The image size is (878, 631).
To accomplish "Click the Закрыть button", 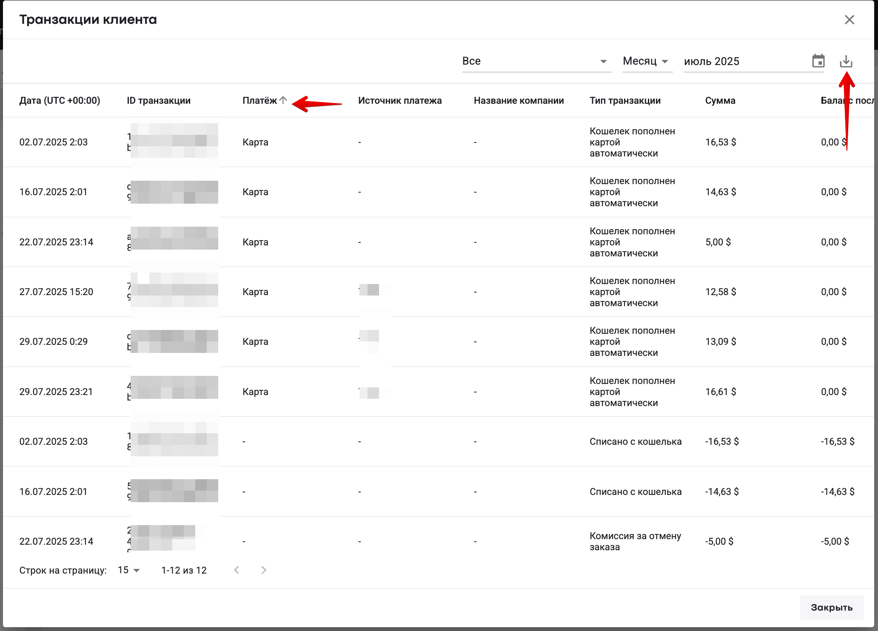I will pyautogui.click(x=831, y=607).
